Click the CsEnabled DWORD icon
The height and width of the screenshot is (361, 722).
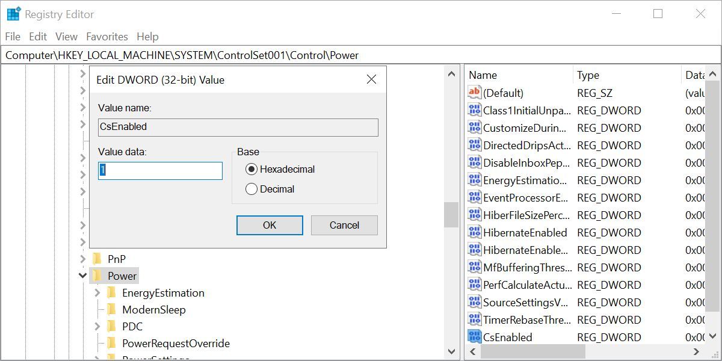(475, 337)
